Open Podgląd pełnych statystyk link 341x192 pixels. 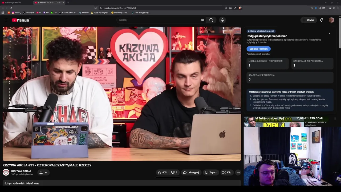coord(258,54)
